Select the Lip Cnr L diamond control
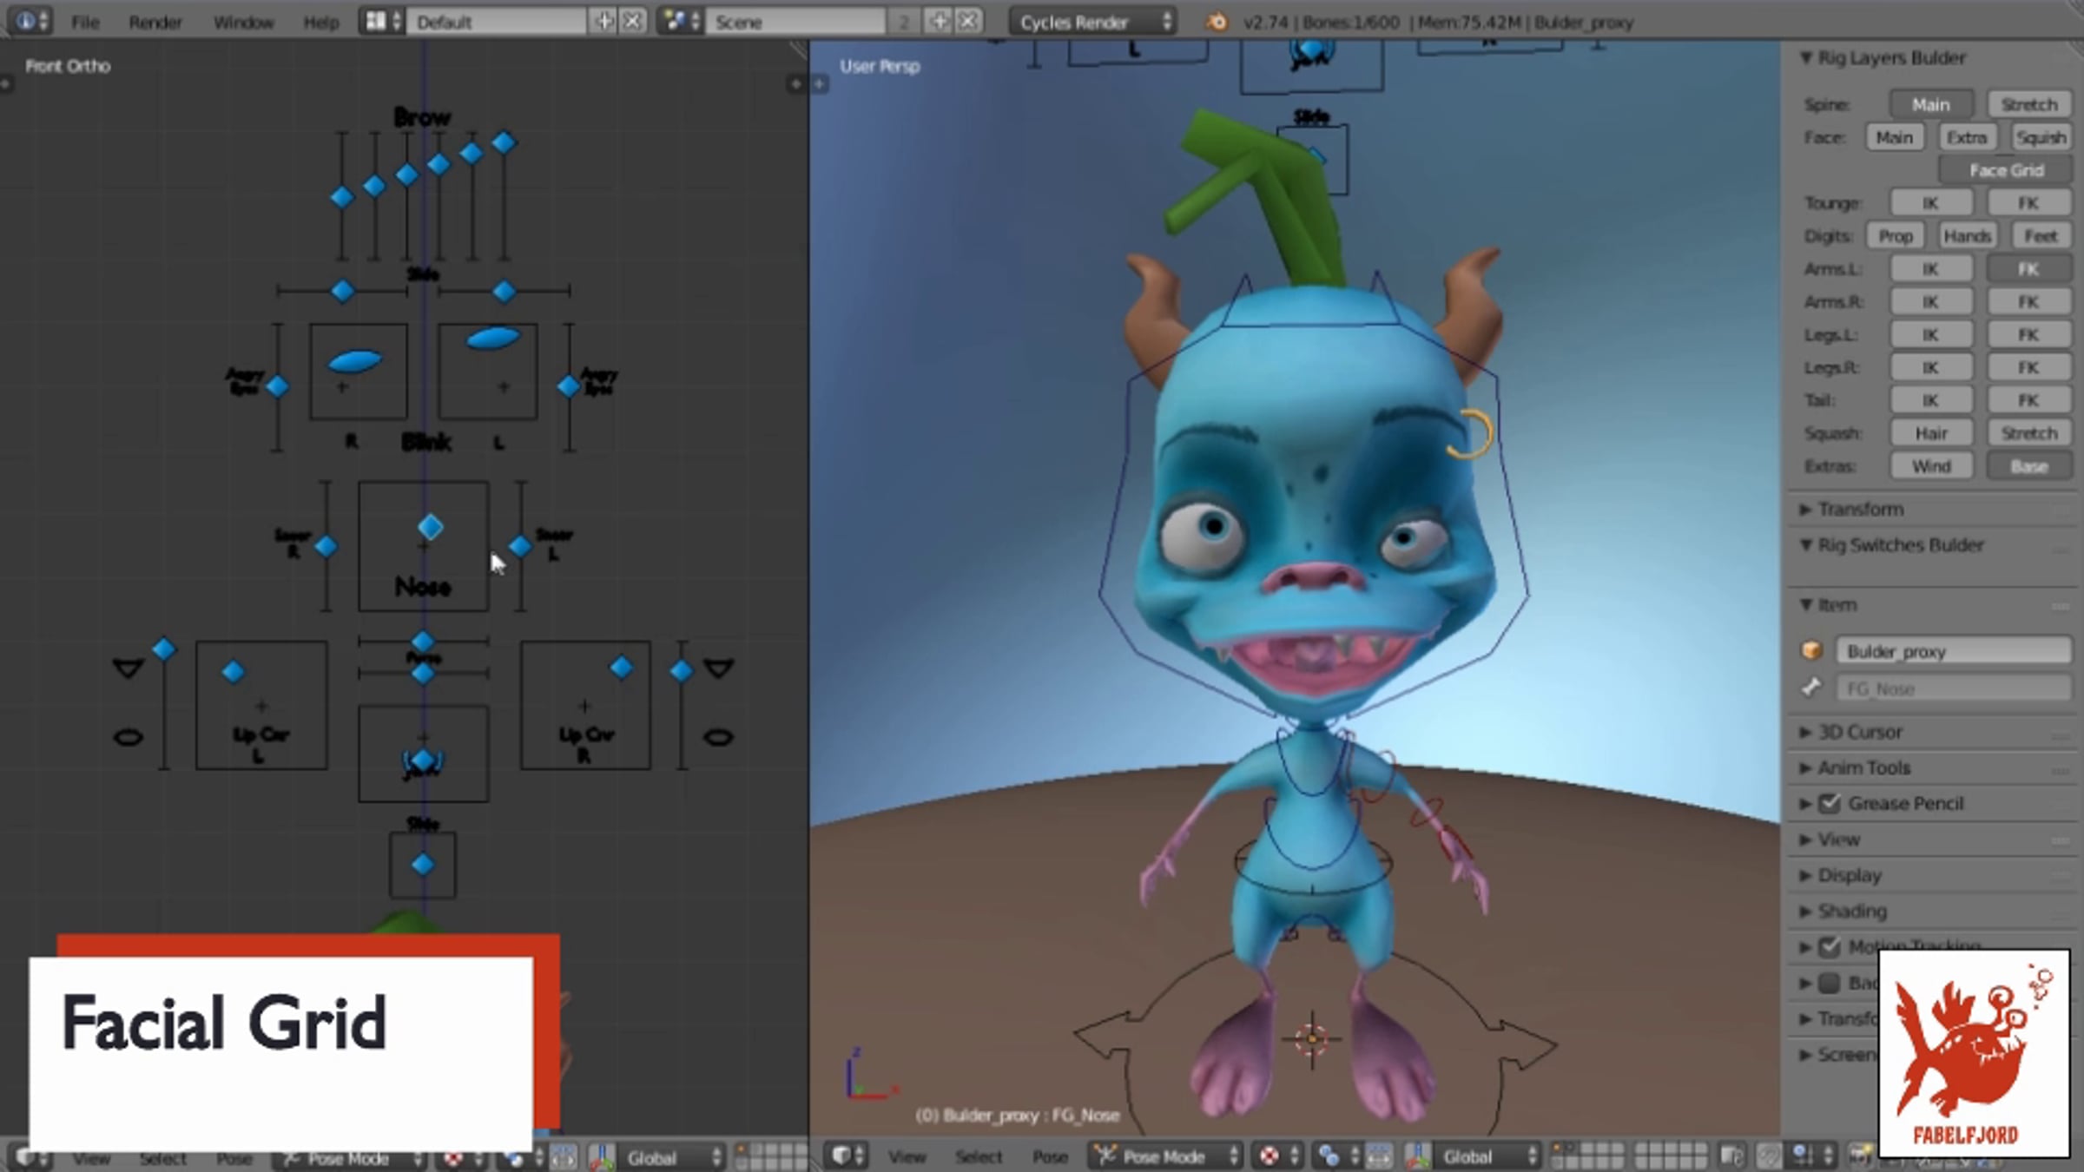Screen dimensions: 2084x1172 pos(233,671)
